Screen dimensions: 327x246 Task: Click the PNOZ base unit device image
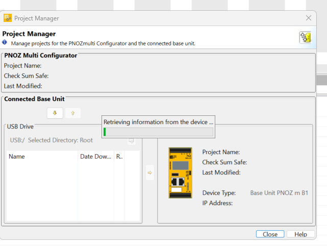(180, 173)
